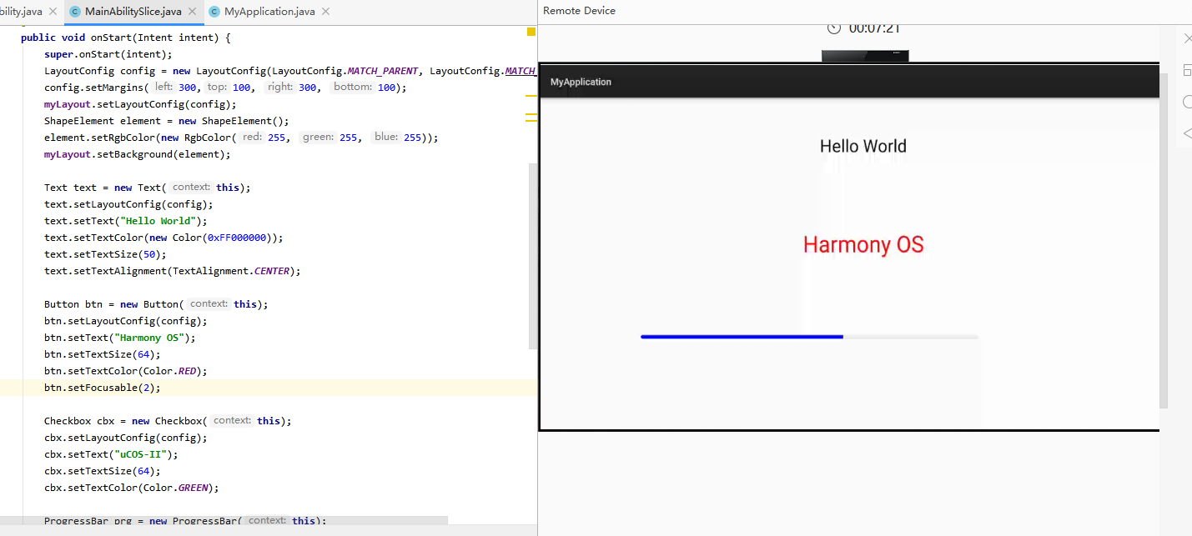Click the config.setMargins line
Image resolution: width=1192 pixels, height=536 pixels.
[225, 88]
